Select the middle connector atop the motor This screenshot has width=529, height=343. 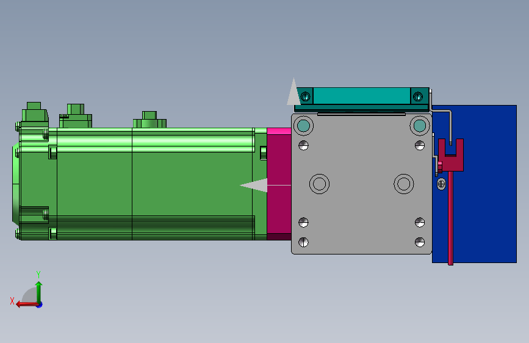point(76,116)
